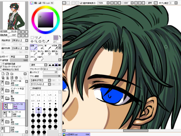Toggle selection edge display (選択範囲表示) checkbox

81,3
